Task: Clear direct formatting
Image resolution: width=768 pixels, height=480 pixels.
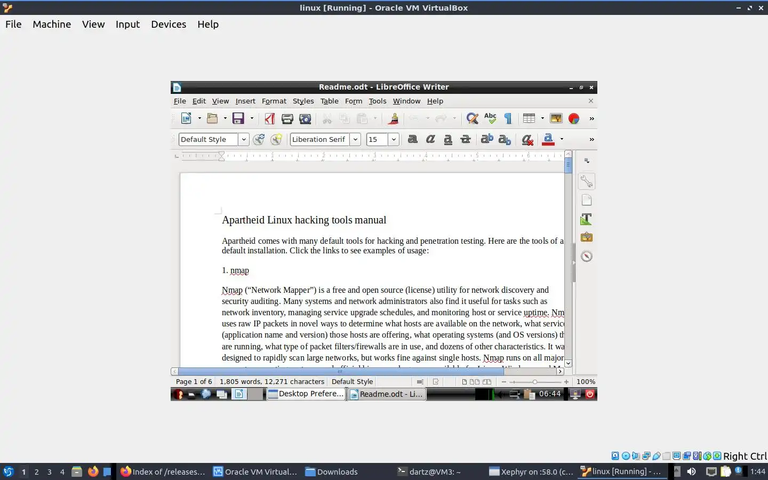Action: pos(527,139)
